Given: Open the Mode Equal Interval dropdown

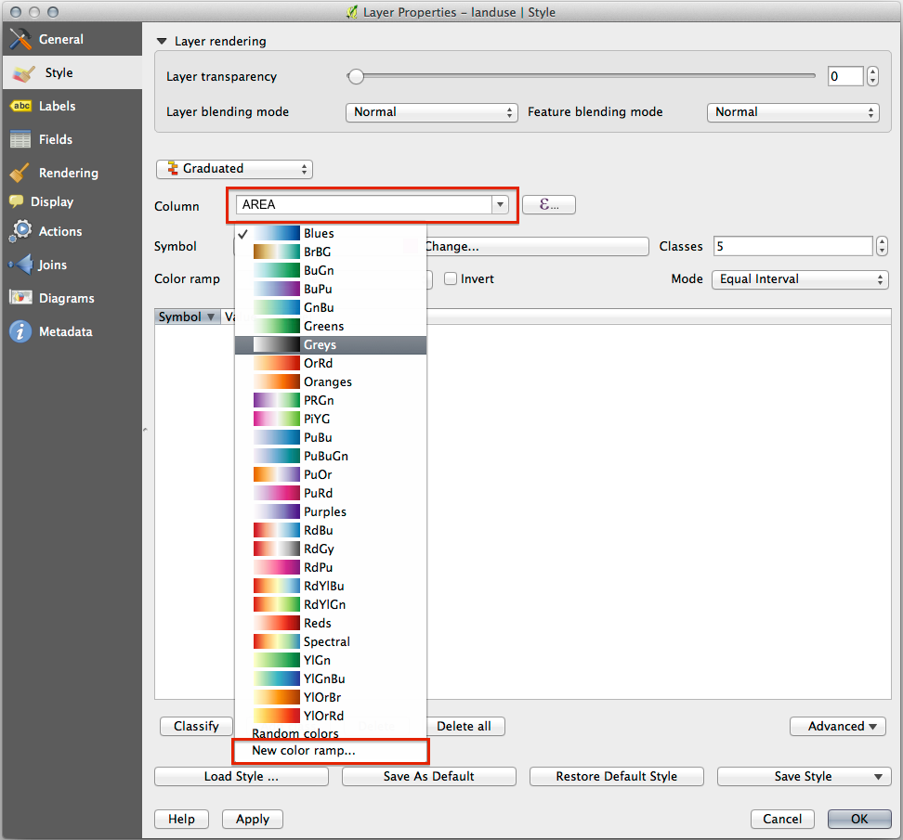Looking at the screenshot, I should (800, 278).
